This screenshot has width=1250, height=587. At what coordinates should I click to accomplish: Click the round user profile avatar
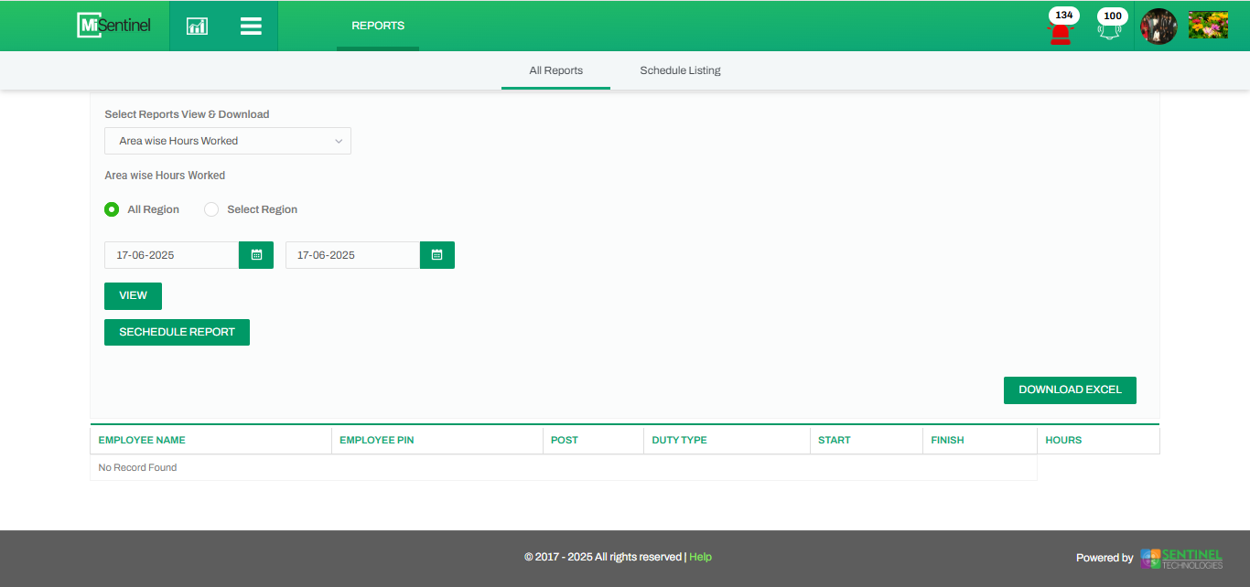[1158, 27]
